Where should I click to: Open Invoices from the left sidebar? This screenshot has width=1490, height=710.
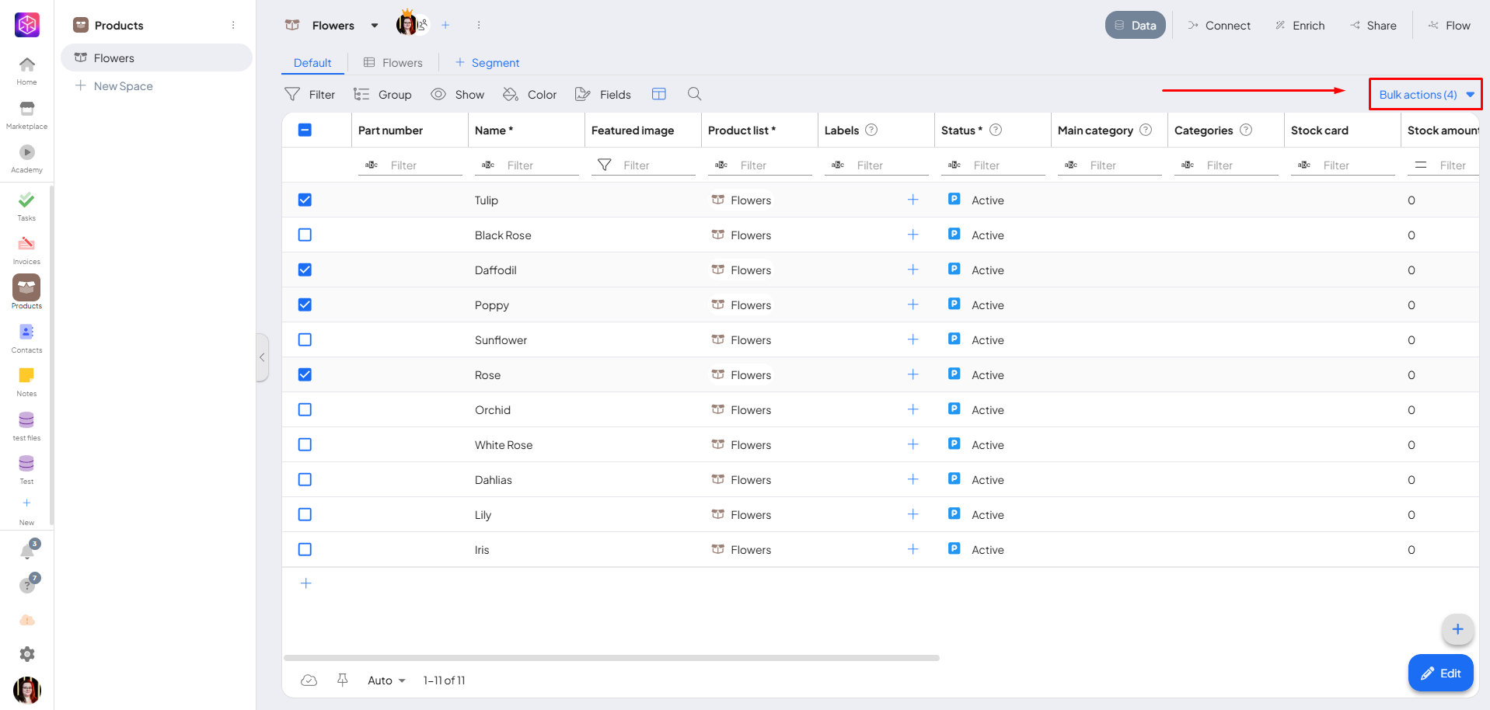point(26,249)
